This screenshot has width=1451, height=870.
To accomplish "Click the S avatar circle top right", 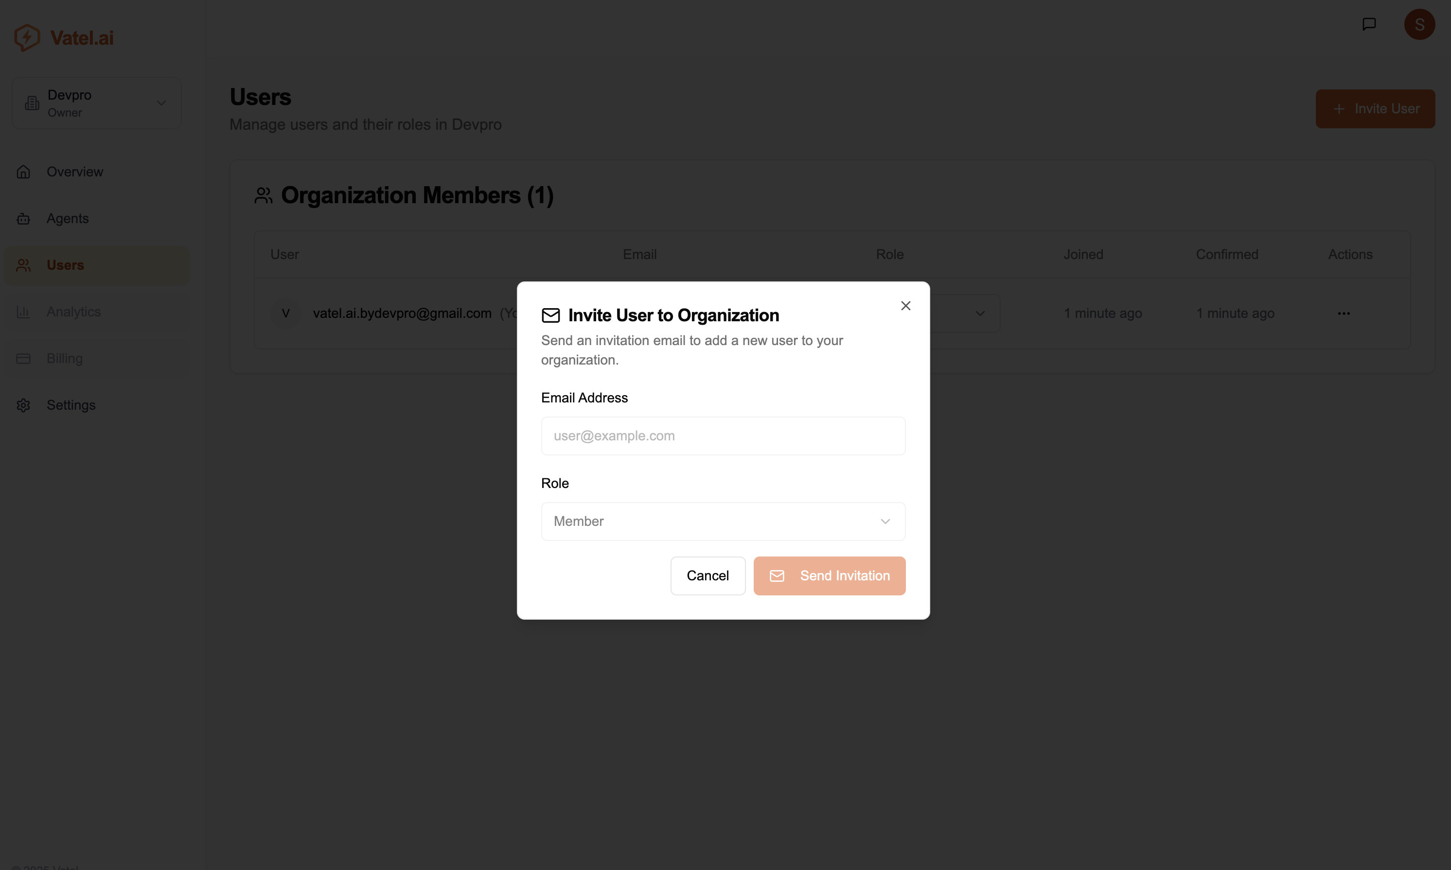I will 1420,24.
